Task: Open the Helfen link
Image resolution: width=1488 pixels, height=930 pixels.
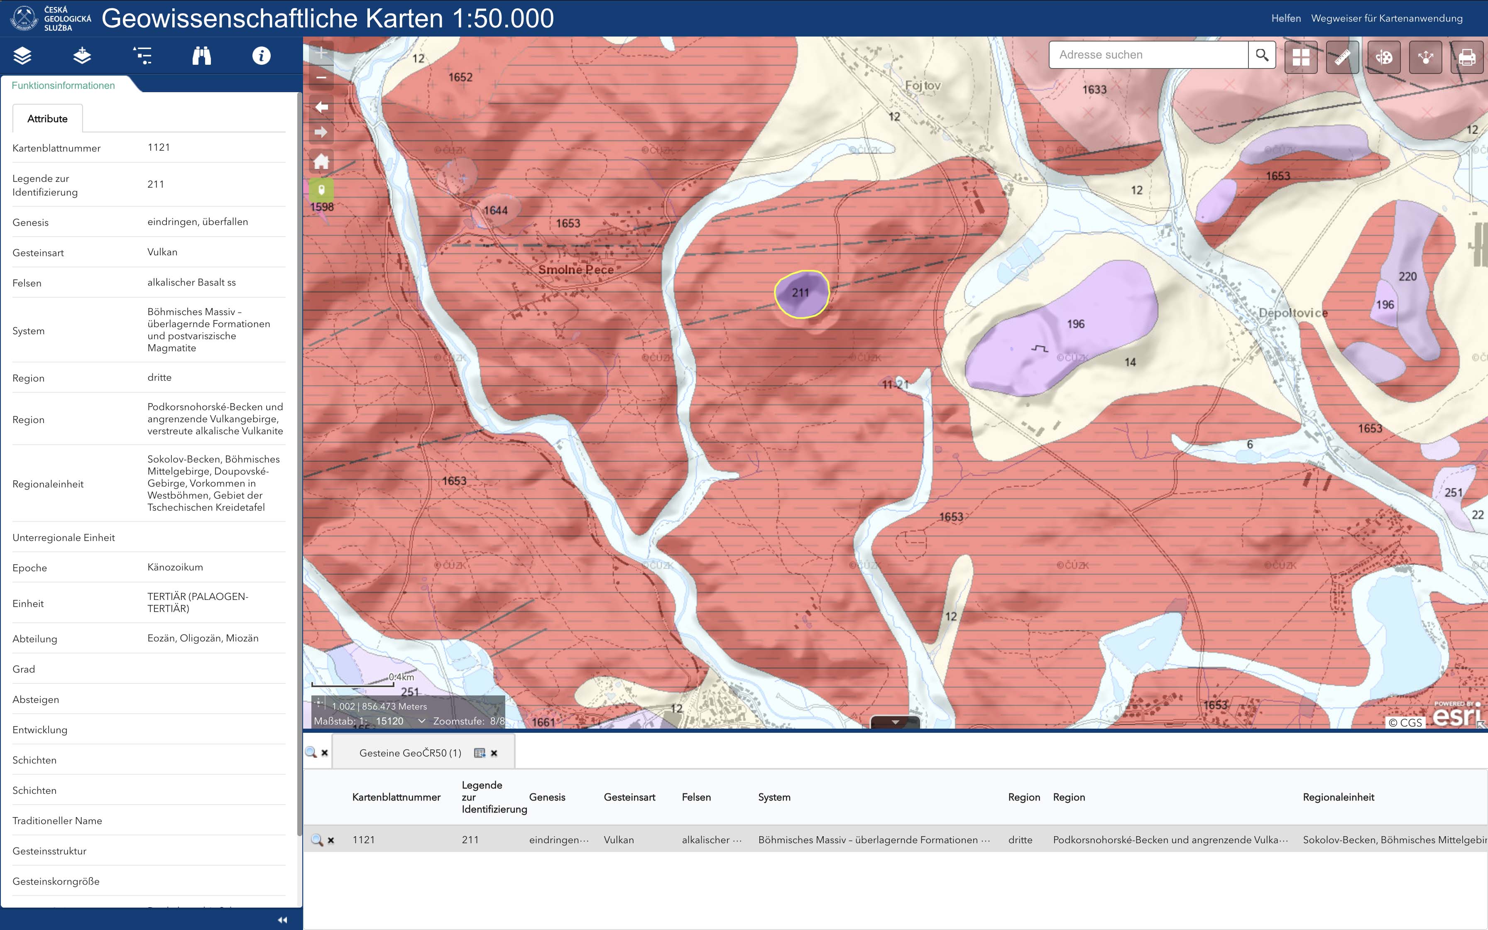Action: pyautogui.click(x=1286, y=18)
